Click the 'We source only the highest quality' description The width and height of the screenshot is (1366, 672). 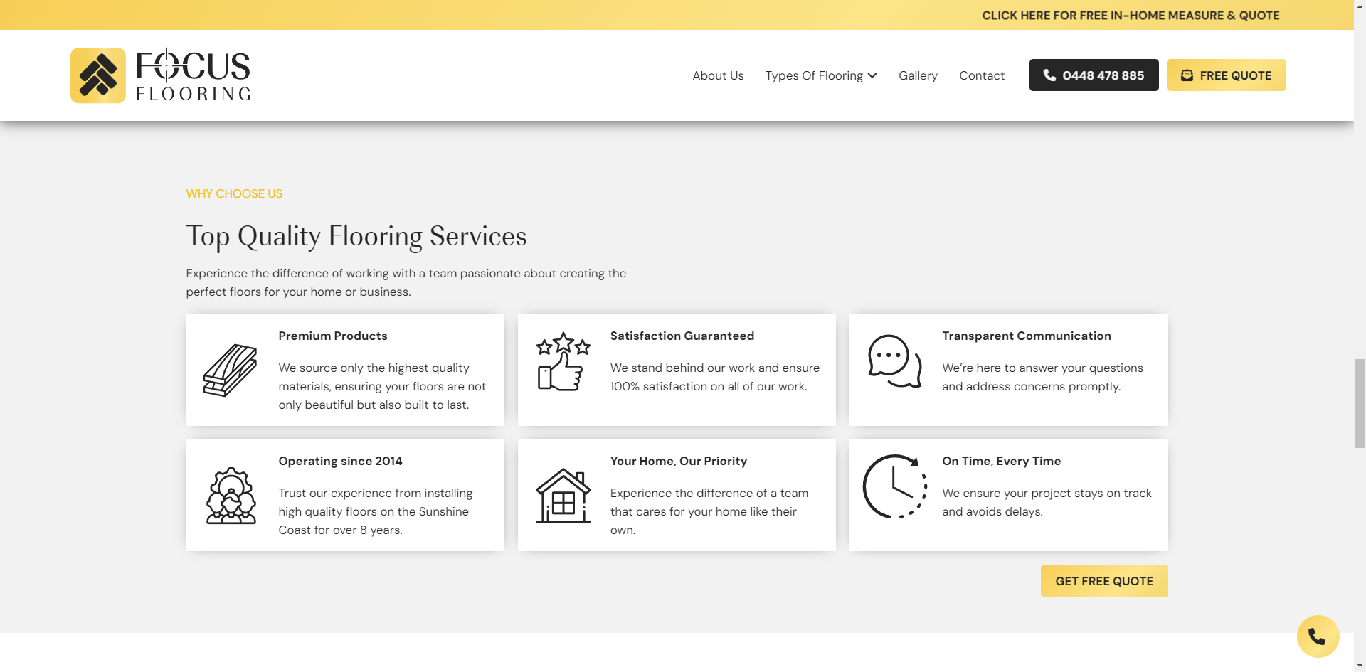[382, 386]
